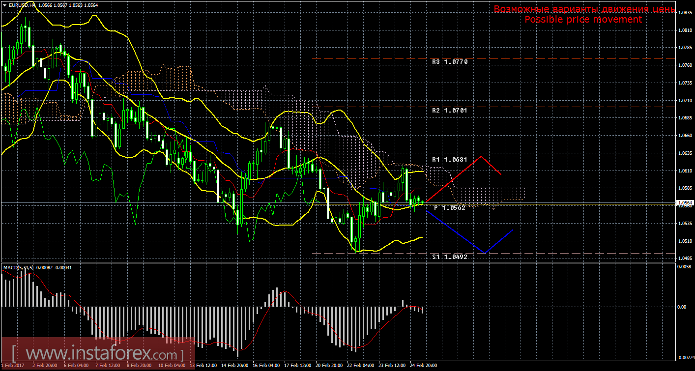Click the 1.0510 price scale label
This screenshot has width=695, height=371.
pos(684,241)
